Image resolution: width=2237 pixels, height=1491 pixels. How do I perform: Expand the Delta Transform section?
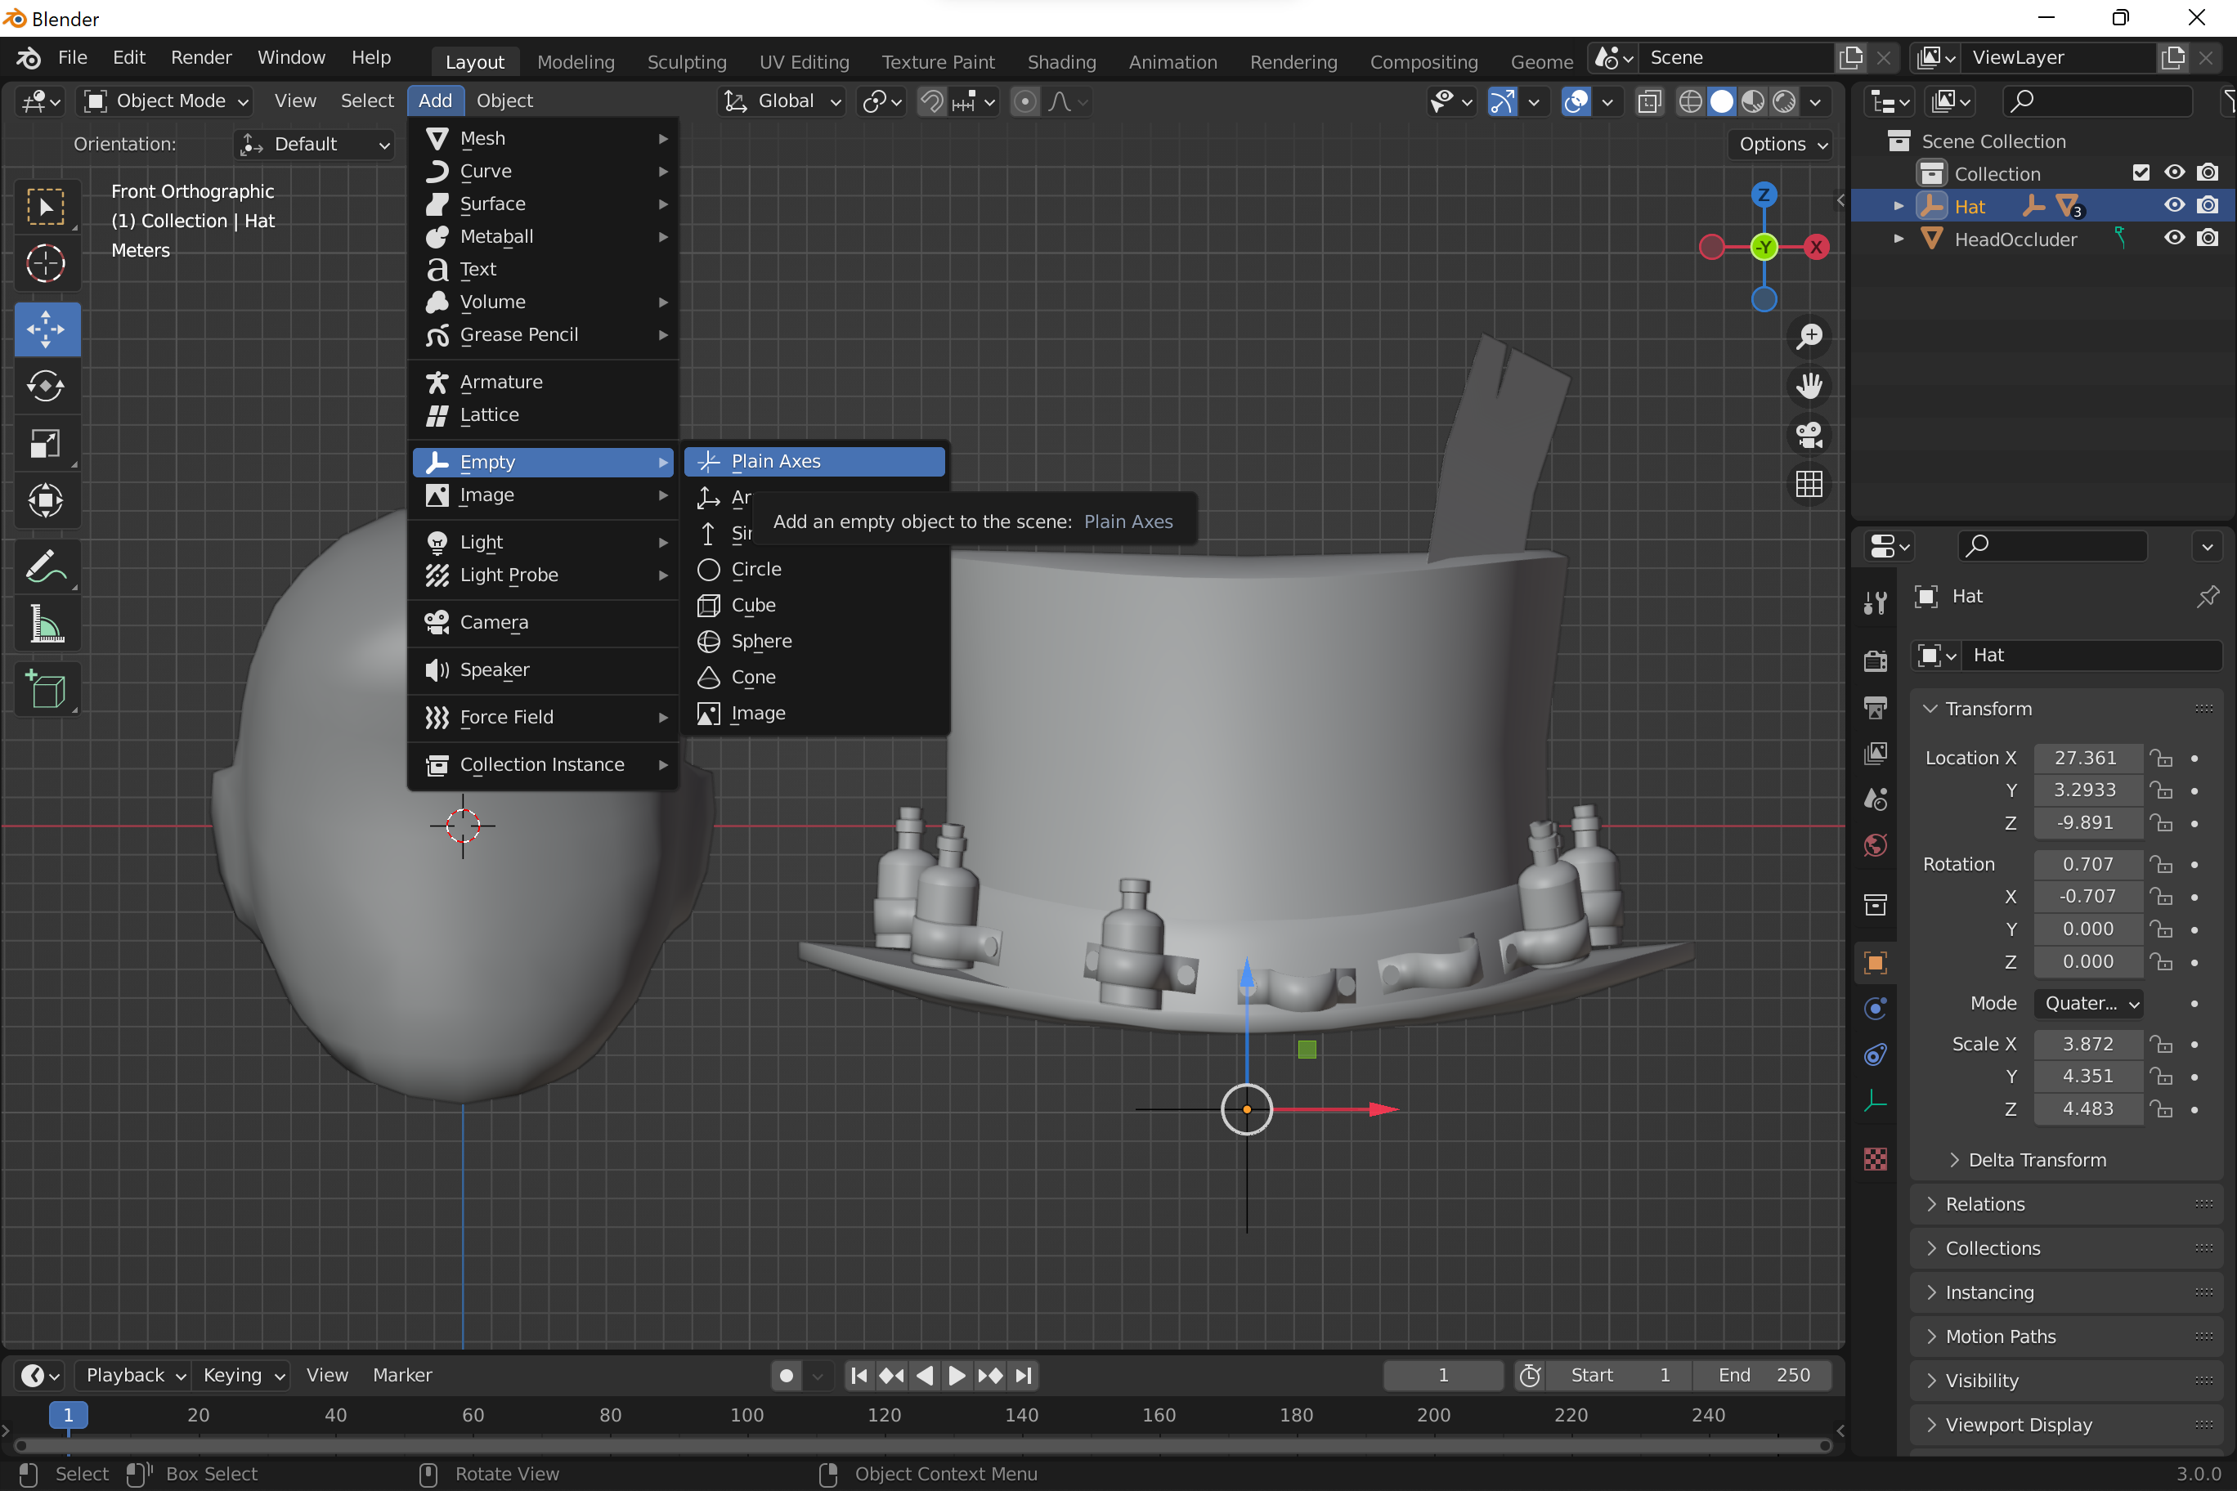(2037, 1160)
